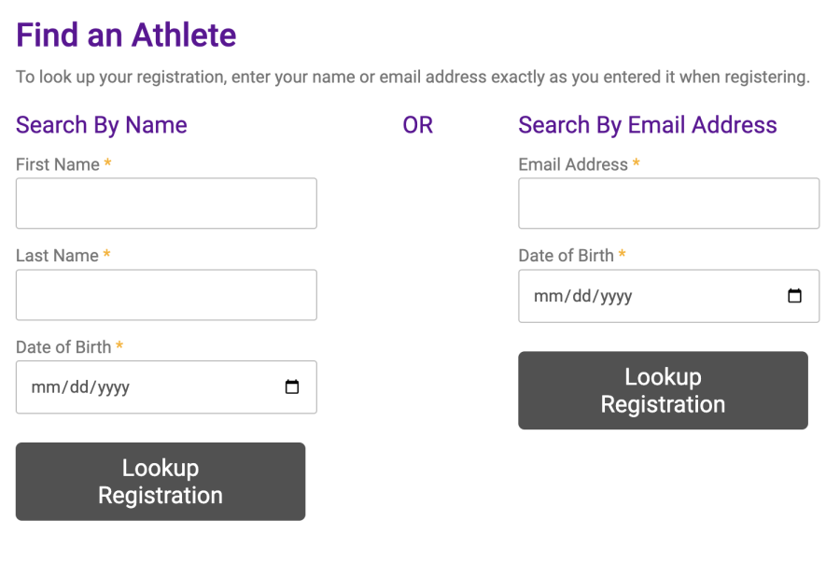The width and height of the screenshot is (840, 562).
Task: Select day segment in name search birth date
Action: point(79,387)
